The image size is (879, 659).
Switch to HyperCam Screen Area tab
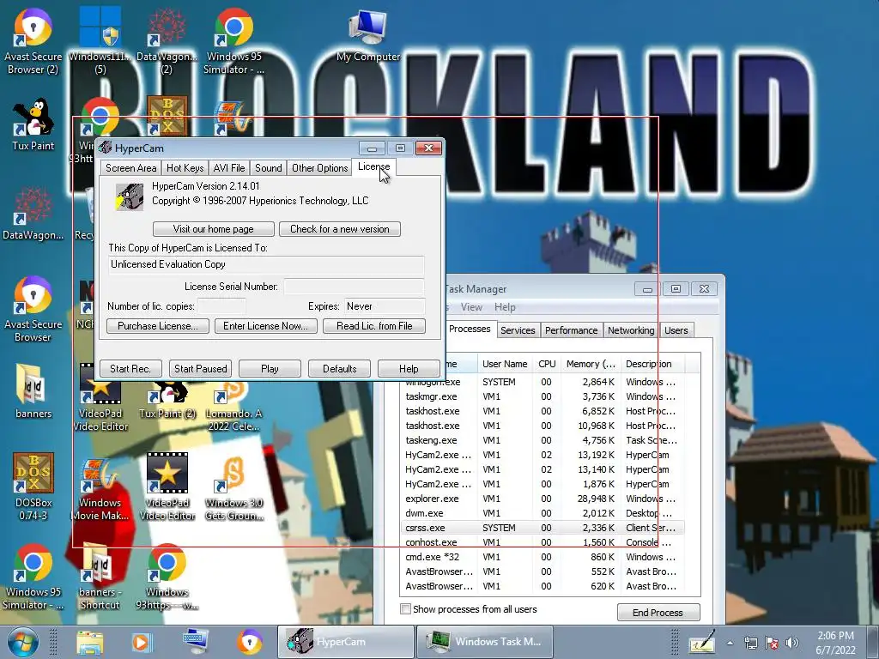coord(130,168)
